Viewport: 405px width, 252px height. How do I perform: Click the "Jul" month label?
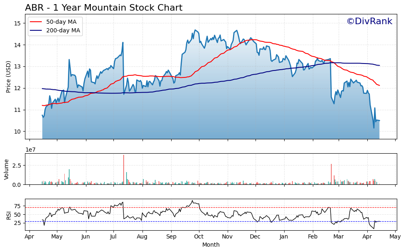point(113,237)
